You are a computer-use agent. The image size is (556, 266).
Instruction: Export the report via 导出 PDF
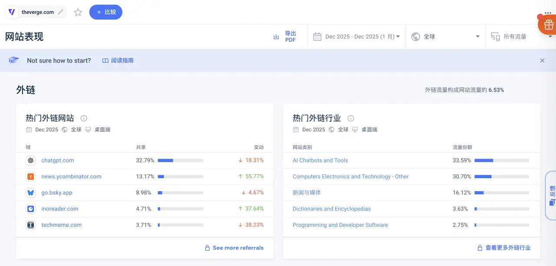285,37
